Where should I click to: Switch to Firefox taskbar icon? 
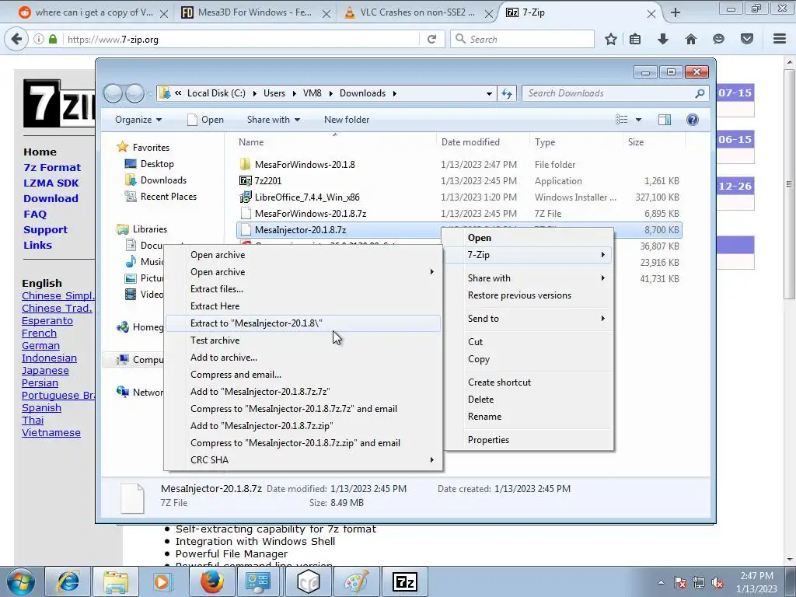pyautogui.click(x=211, y=581)
